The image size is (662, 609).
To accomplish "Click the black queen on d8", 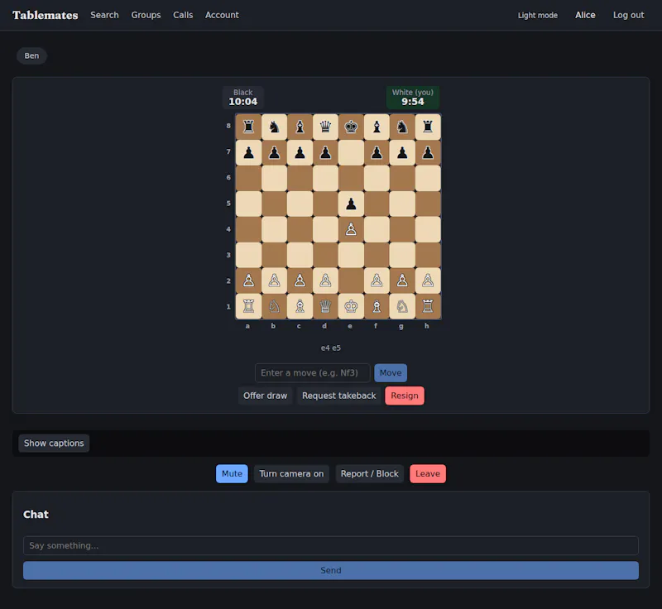I will pyautogui.click(x=325, y=127).
